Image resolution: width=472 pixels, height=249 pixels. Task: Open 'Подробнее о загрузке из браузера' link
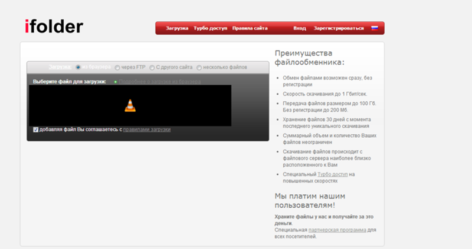click(159, 81)
